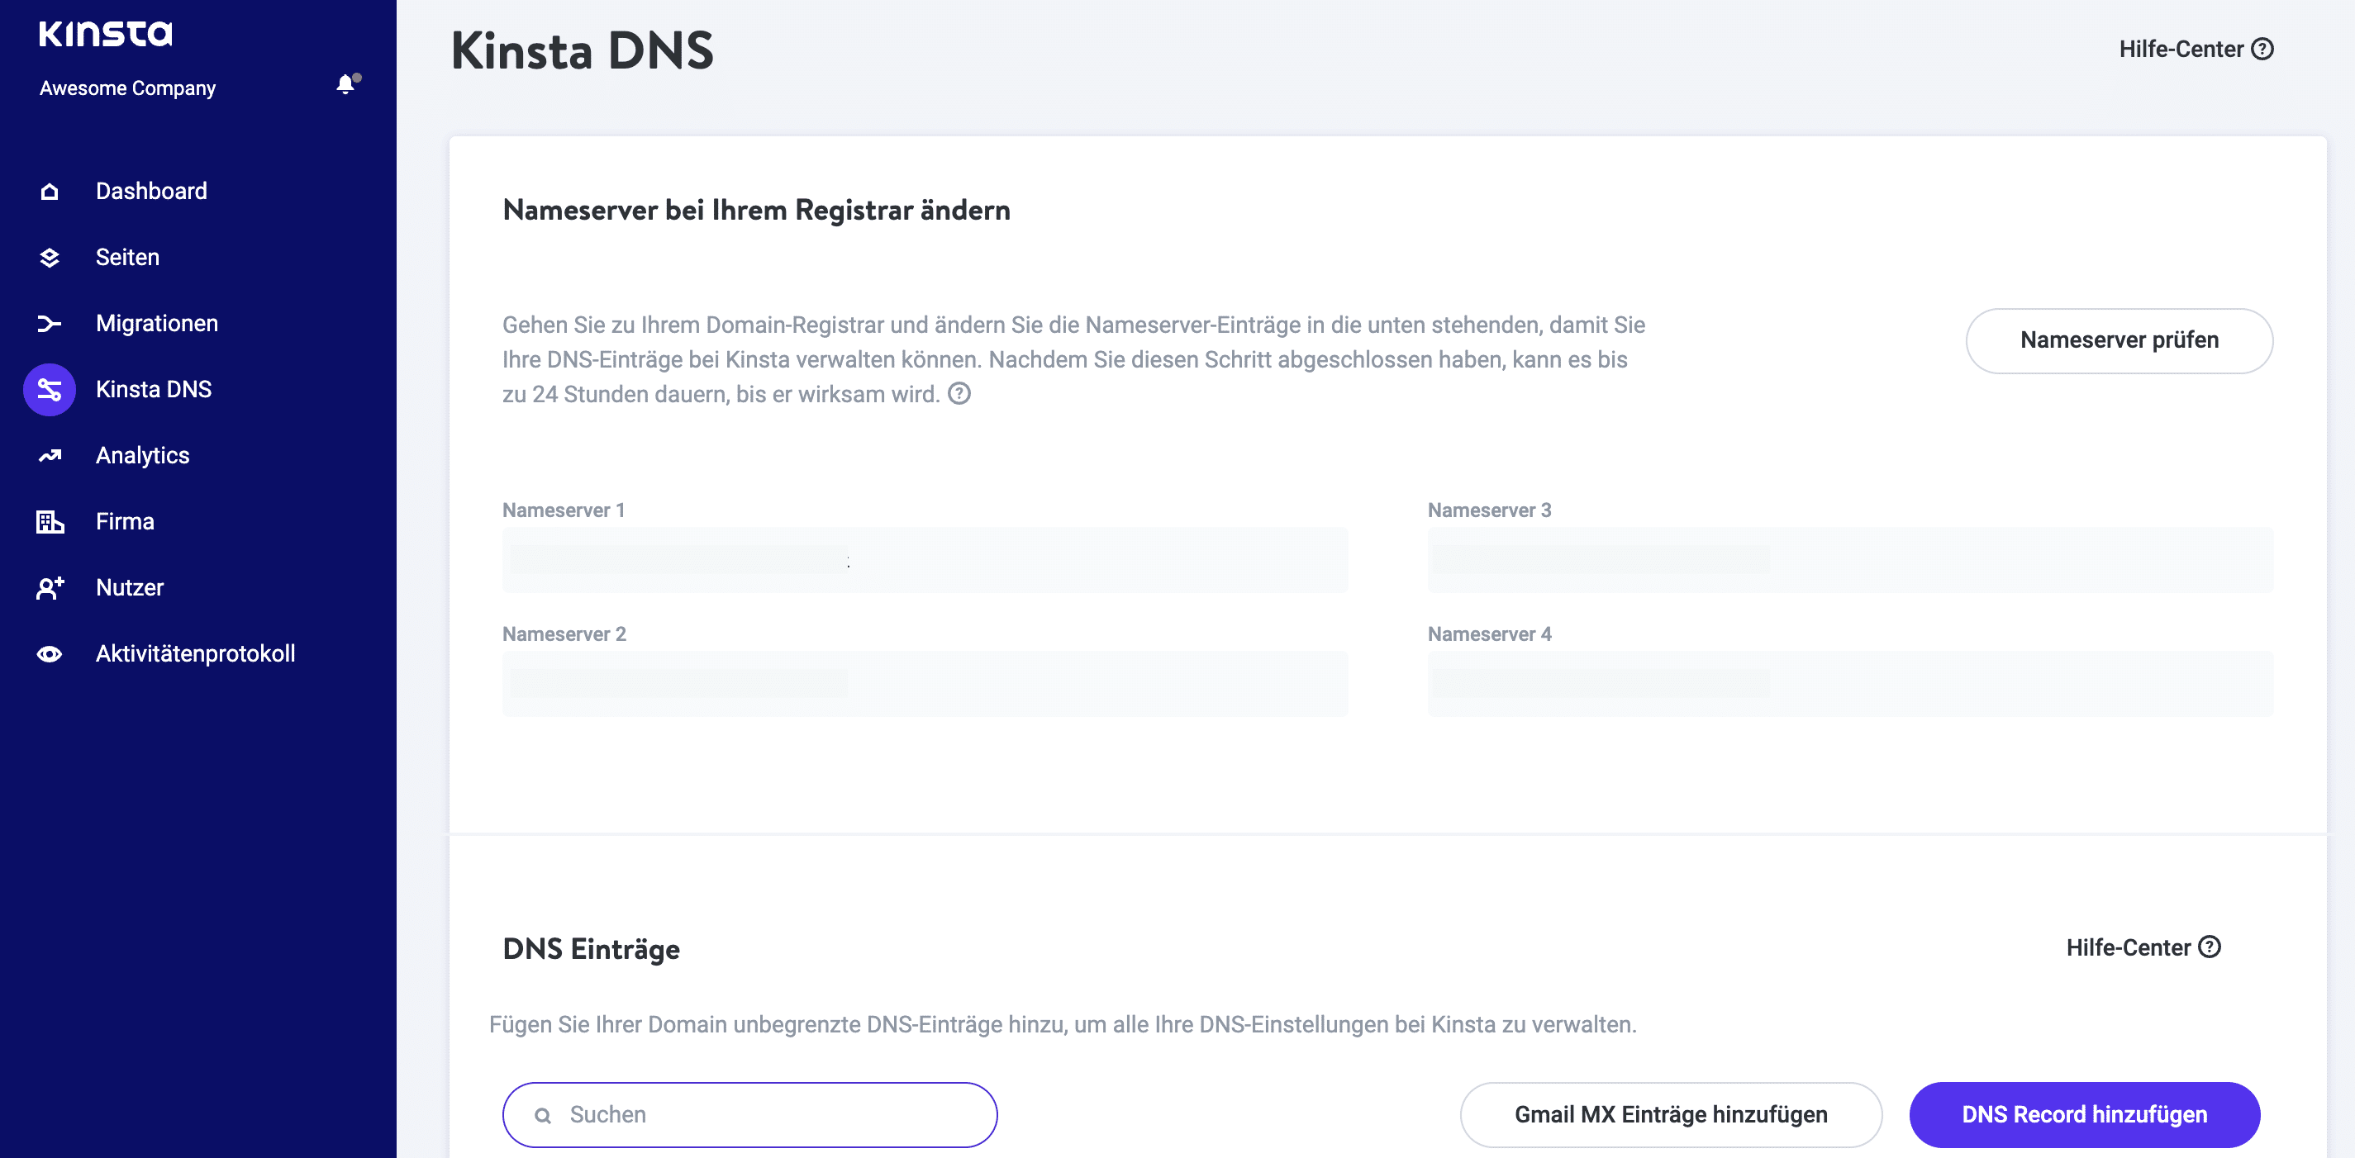Click the help icon after nameserver description
Screen dimensions: 2355x1158
(x=959, y=394)
